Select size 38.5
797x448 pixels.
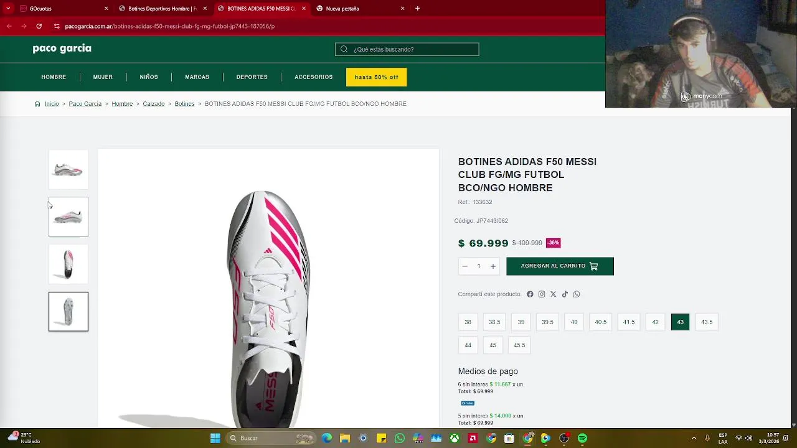[494, 322]
